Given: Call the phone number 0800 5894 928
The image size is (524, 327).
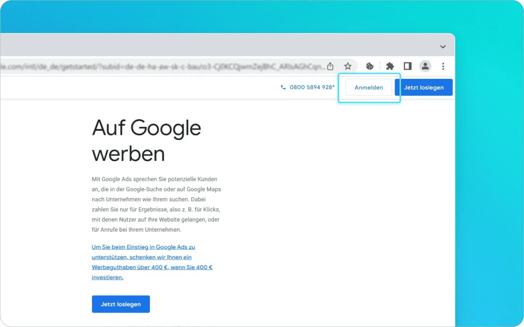Looking at the screenshot, I should pos(308,87).
